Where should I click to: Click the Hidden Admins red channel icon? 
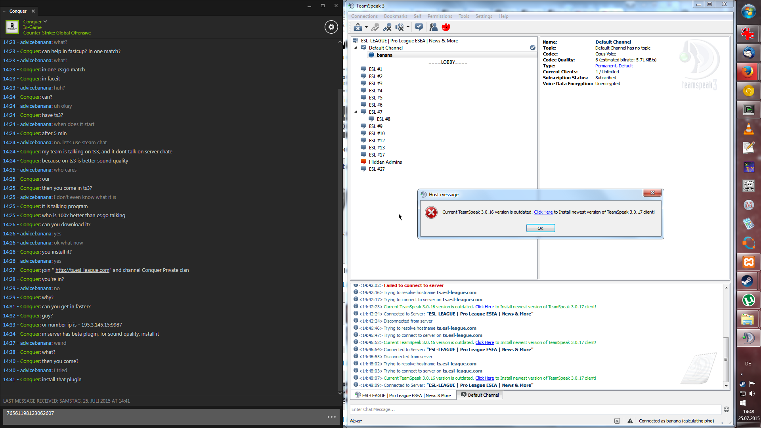tap(363, 162)
